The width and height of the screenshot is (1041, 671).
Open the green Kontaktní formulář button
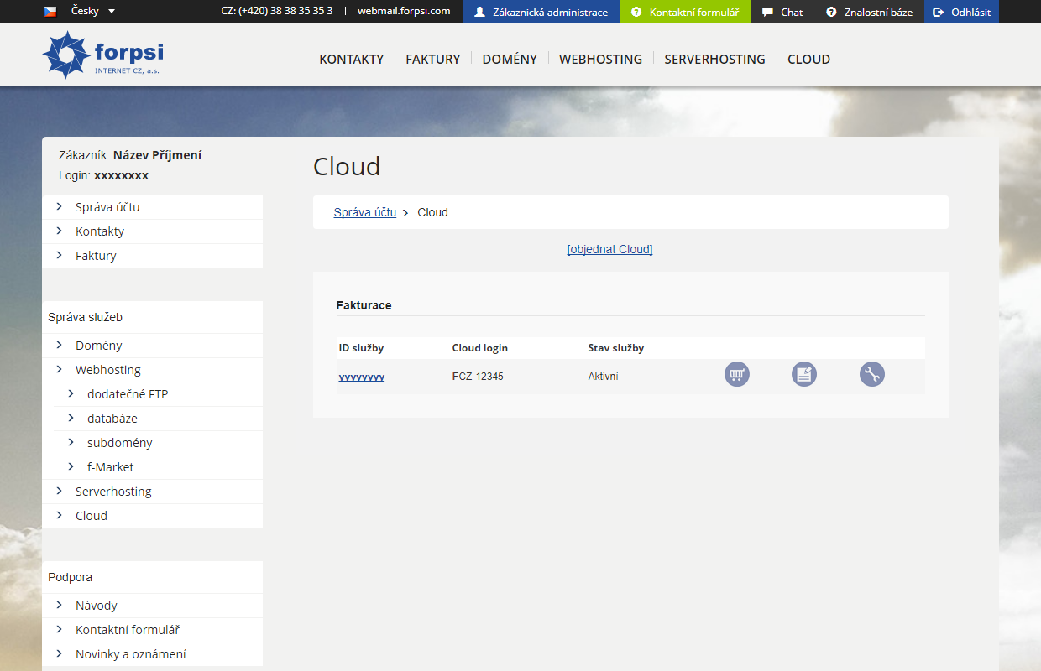point(685,12)
